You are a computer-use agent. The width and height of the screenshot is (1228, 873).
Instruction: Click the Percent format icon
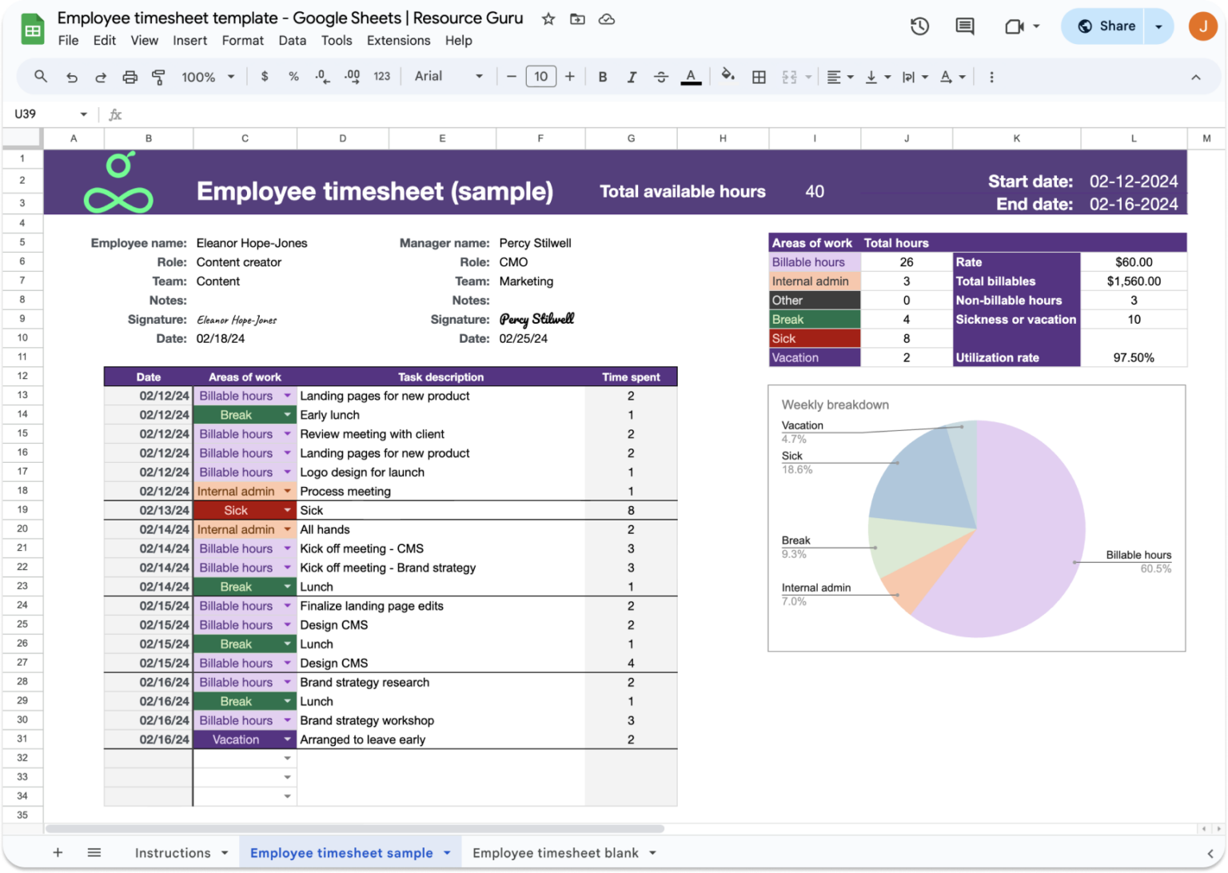pyautogui.click(x=293, y=77)
